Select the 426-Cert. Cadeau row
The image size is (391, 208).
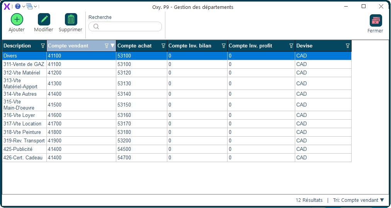click(x=177, y=157)
